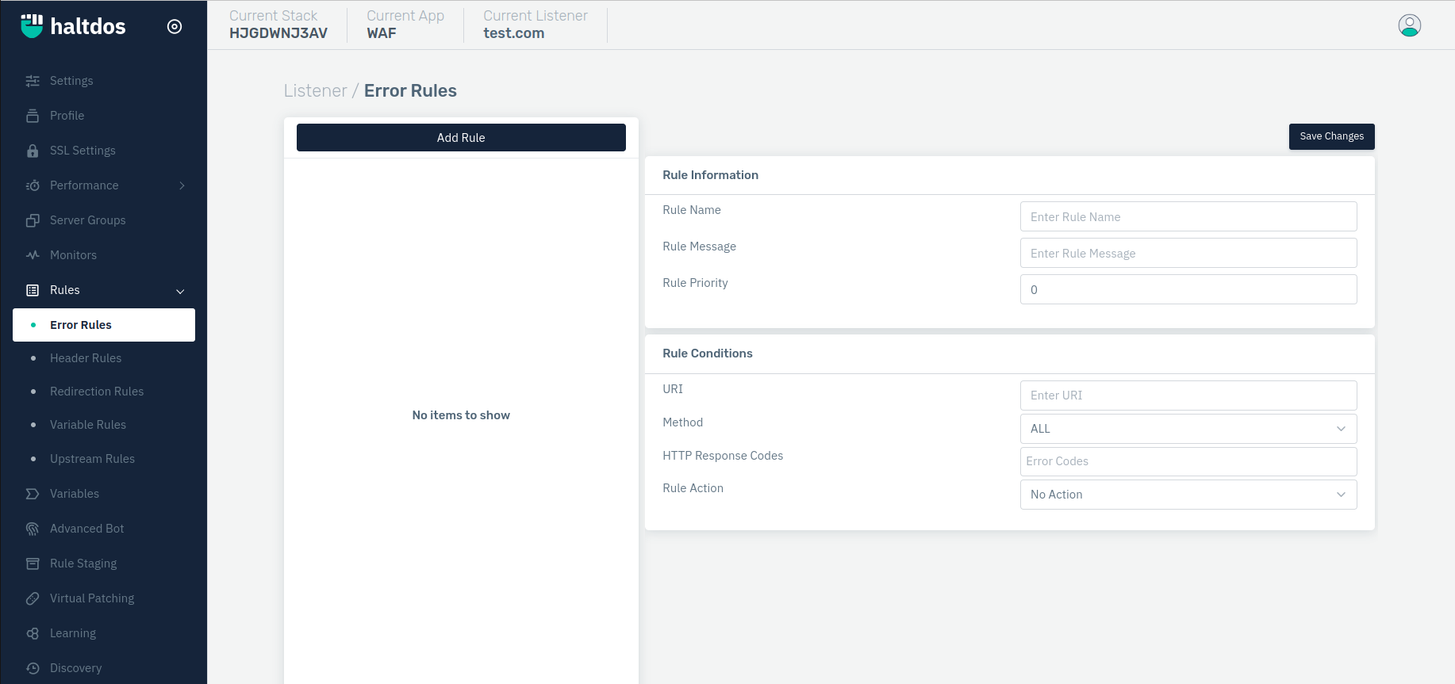This screenshot has height=684, width=1455.
Task: Click the Learning icon in sidebar
Action: [x=33, y=633]
